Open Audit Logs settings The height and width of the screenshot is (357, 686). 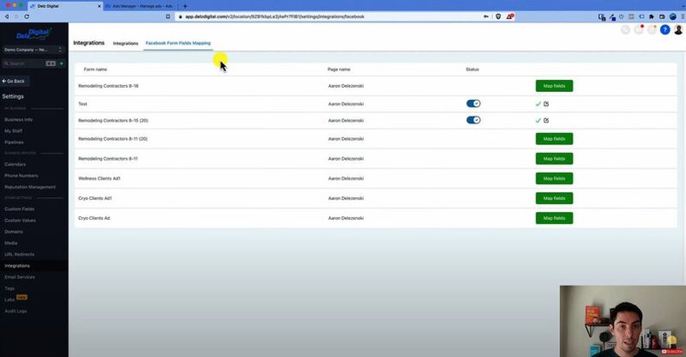coord(16,311)
